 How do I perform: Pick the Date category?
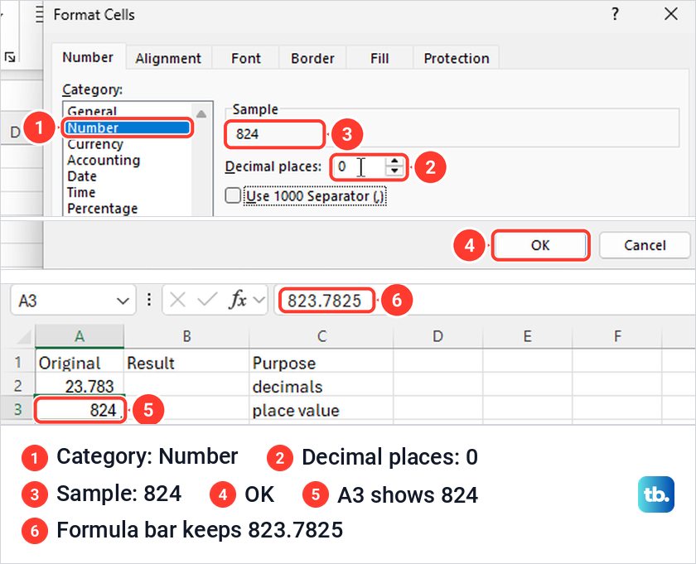tap(82, 176)
